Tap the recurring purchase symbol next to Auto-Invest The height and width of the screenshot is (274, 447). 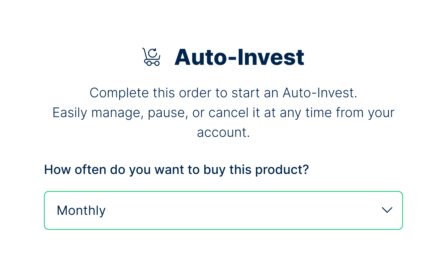tap(151, 57)
